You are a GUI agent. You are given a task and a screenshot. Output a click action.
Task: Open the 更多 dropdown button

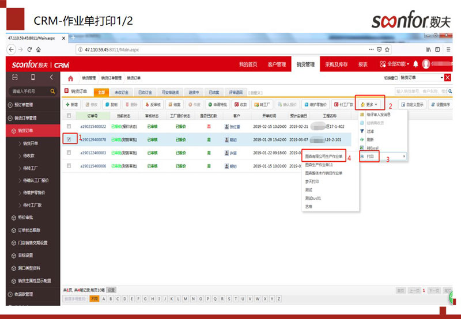[x=369, y=105]
